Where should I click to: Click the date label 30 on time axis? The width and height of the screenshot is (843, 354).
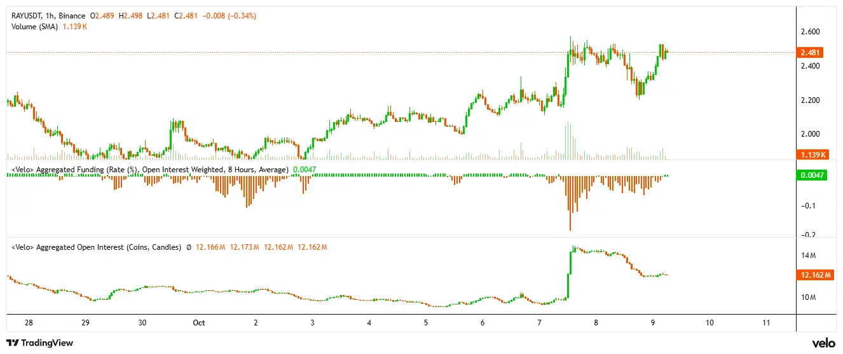coord(142,323)
